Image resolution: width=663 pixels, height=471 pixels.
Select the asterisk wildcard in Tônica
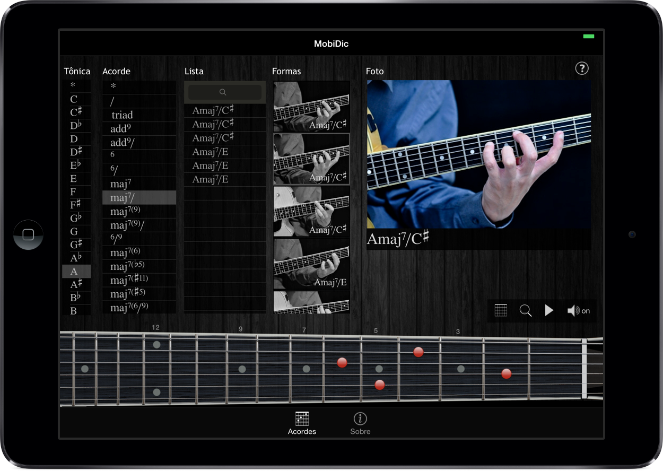coord(76,86)
